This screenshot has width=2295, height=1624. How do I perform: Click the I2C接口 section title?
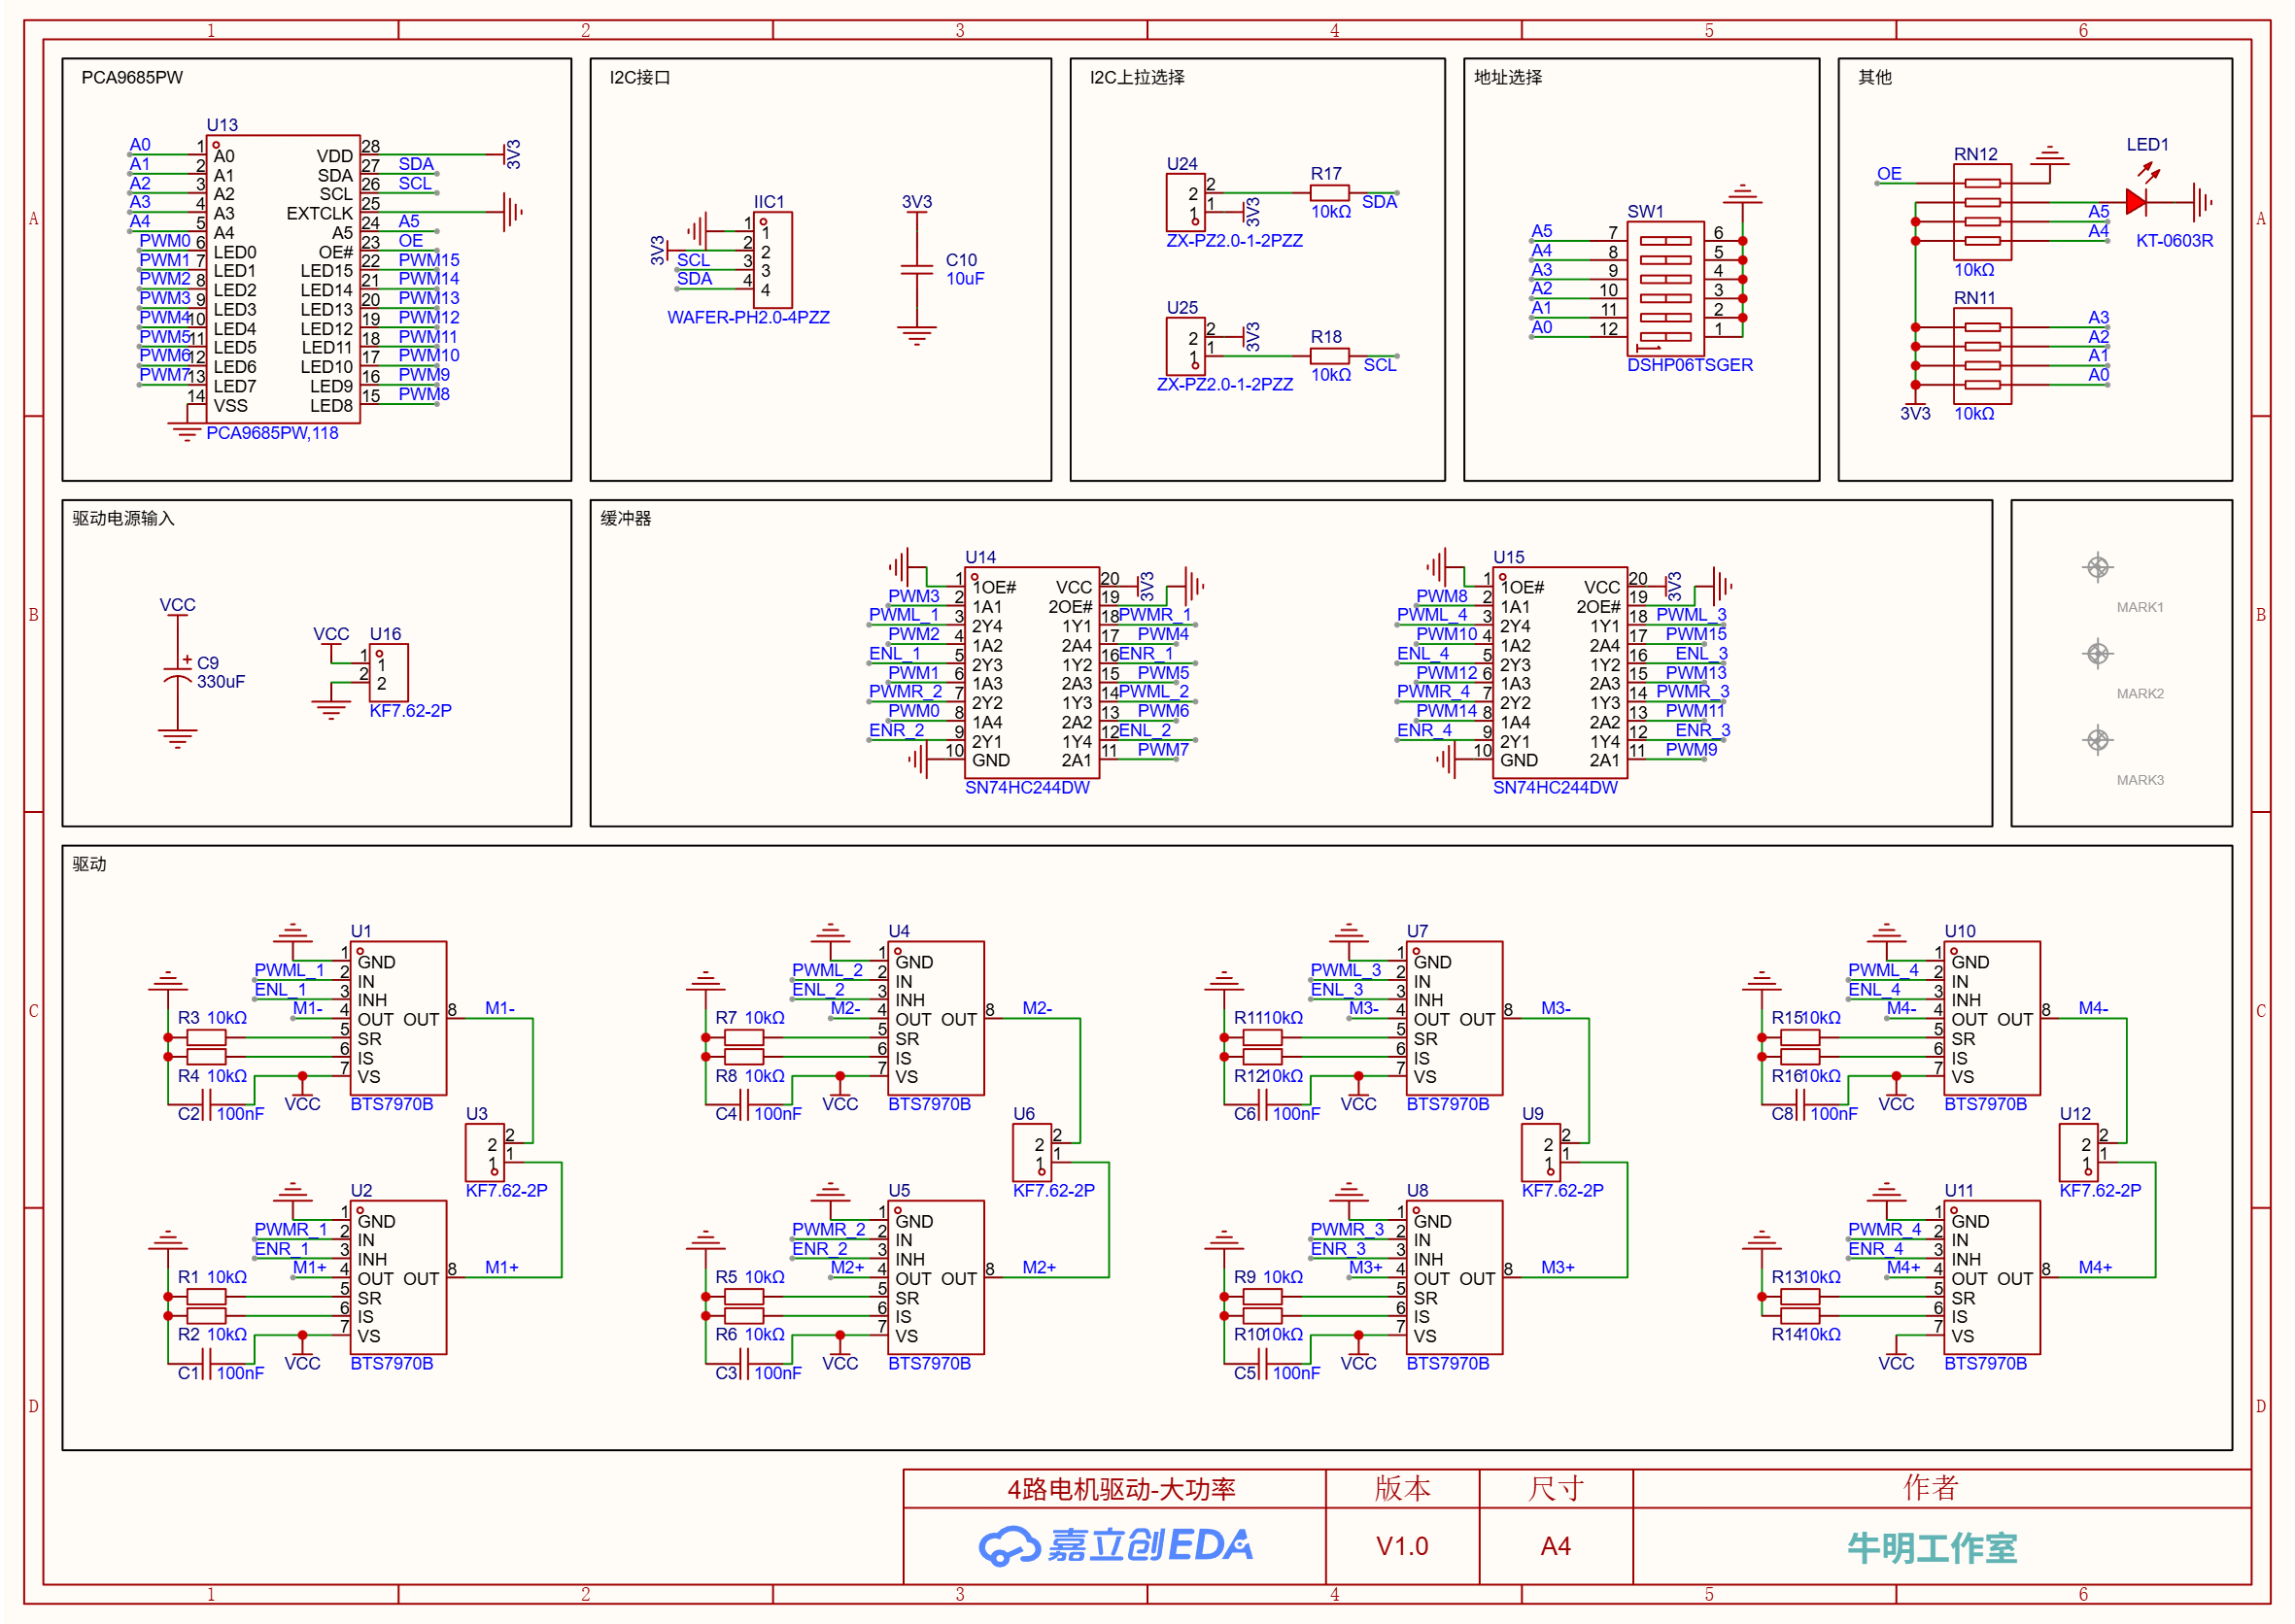639,77
